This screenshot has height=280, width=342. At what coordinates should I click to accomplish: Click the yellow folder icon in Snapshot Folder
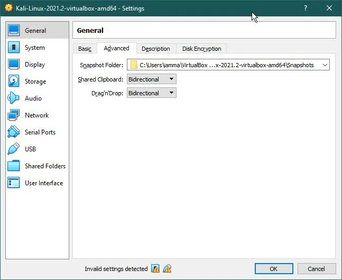(x=134, y=65)
